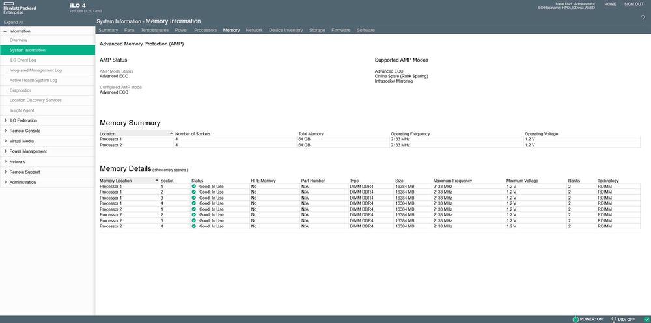Viewport: 651px width, 323px height.
Task: Click status icon for Processor 2 socket 3
Action: coord(193,220)
